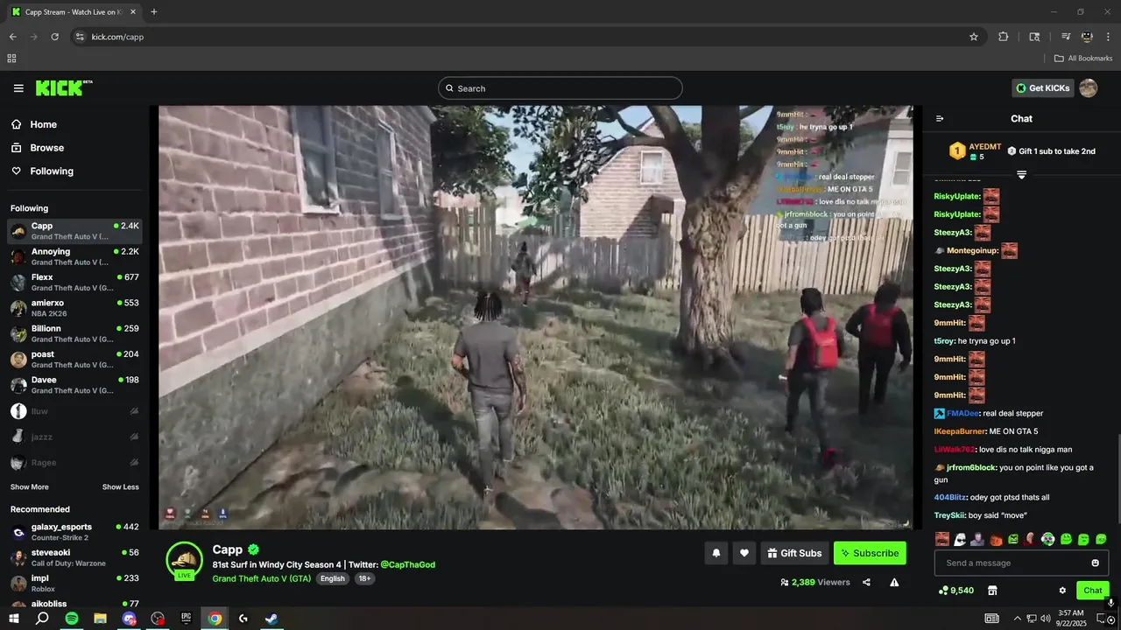Open the Chrome three-dot menu
The width and height of the screenshot is (1121, 630).
1108,37
